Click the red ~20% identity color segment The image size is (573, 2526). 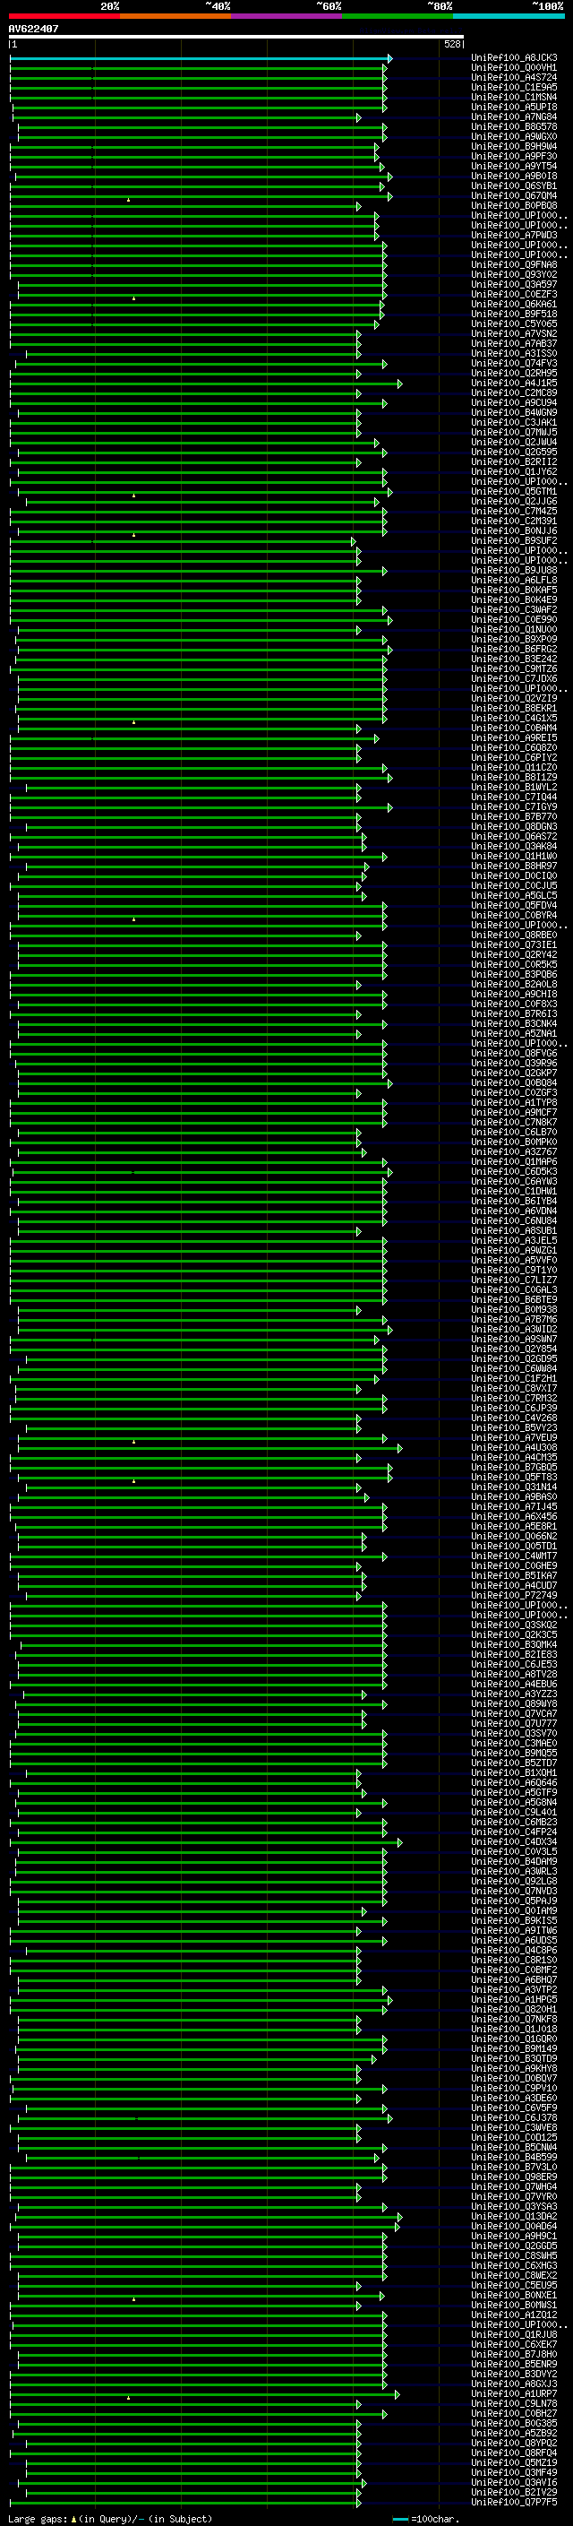click(64, 16)
